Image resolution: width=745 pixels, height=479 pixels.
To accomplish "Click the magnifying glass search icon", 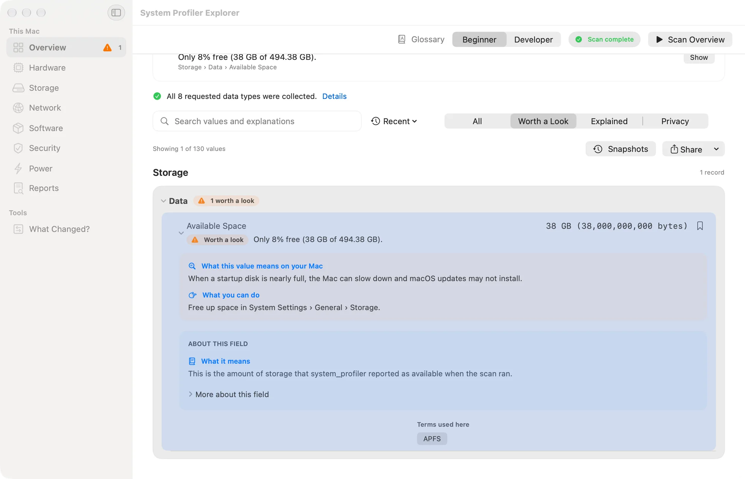I will [164, 121].
